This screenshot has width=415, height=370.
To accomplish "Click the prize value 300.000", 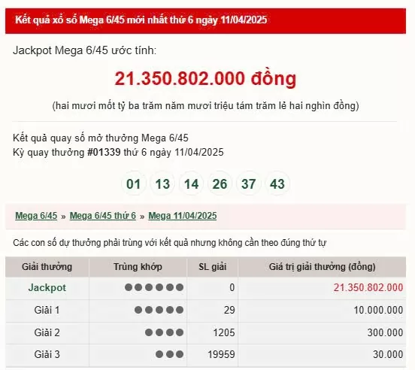I will tap(385, 332).
